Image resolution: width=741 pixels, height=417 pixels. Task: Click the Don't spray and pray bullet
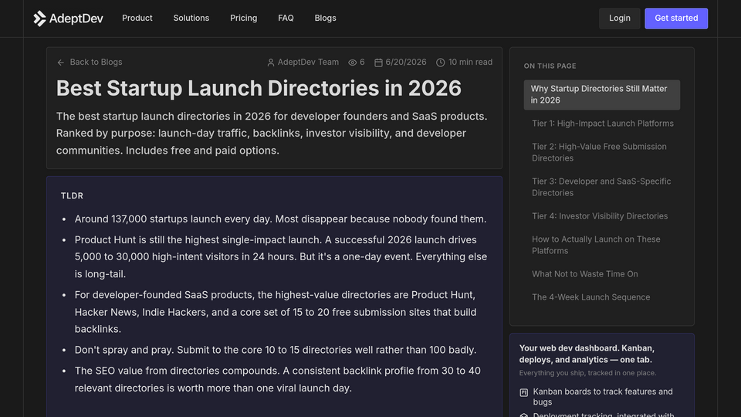point(276,350)
